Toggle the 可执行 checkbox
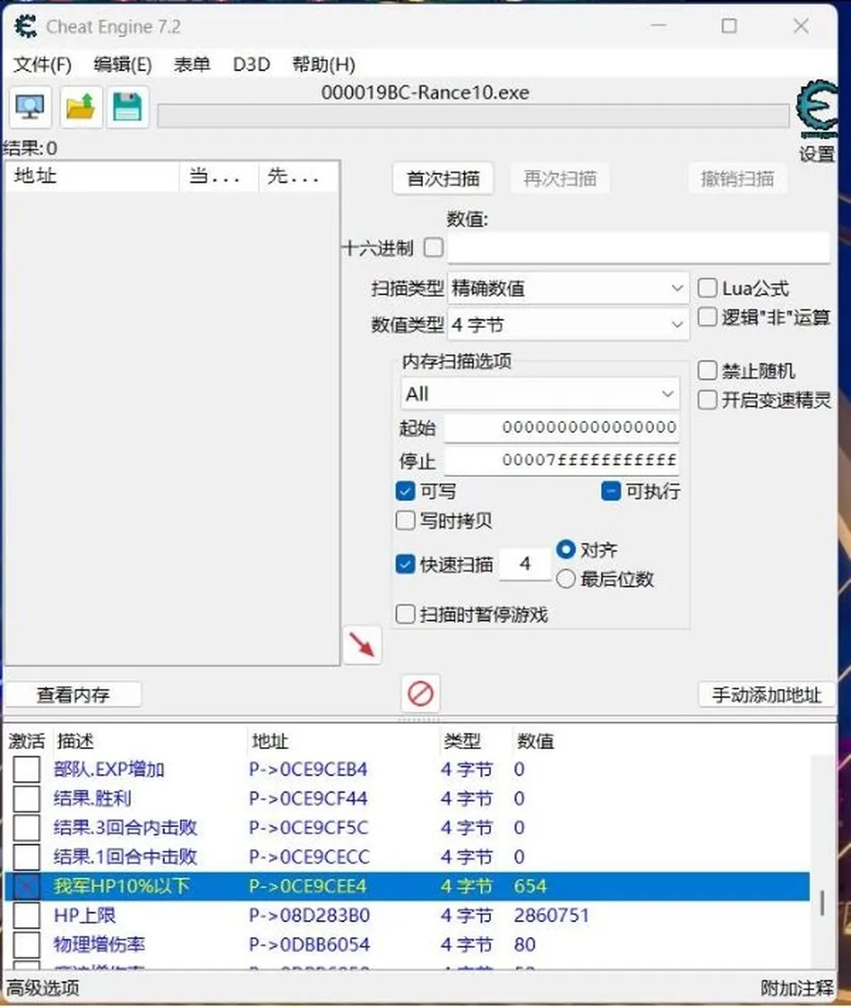This screenshot has height=1007, width=851. [611, 491]
